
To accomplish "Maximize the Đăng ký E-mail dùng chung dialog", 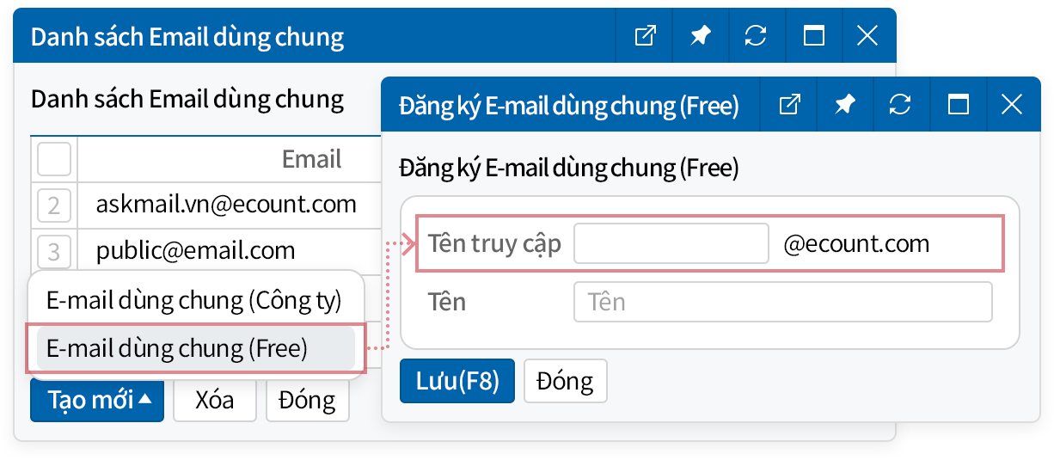I will [x=958, y=105].
